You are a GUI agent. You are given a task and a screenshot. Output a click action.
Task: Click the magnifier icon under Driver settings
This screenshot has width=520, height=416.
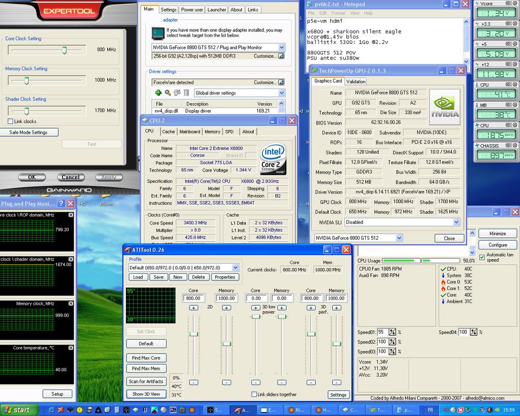168,93
